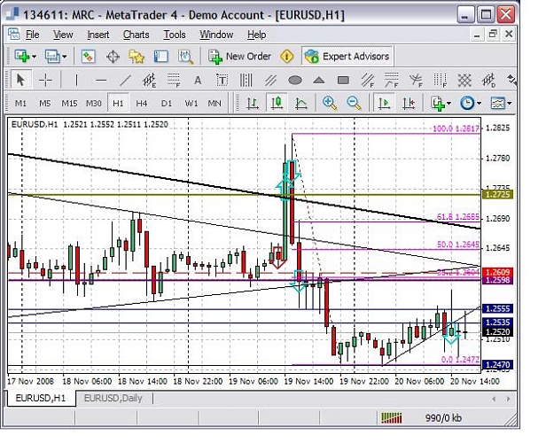554x443 pixels.
Task: Switch chart to H4 timeframe
Action: click(142, 104)
